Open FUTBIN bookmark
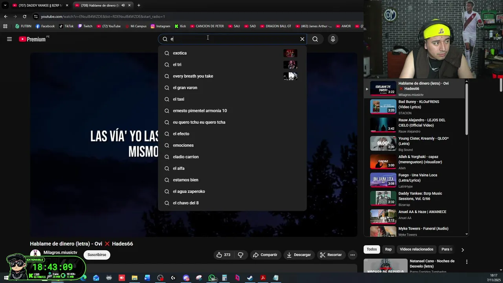Screen dimensions: 503x283 pyautogui.click(x=23, y=26)
